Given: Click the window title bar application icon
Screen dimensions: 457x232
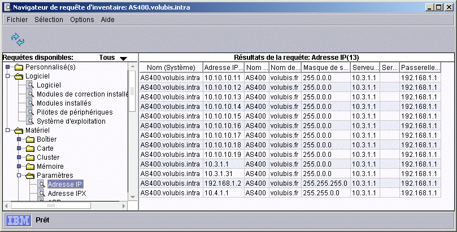Looking at the screenshot, I should click(x=8, y=7).
